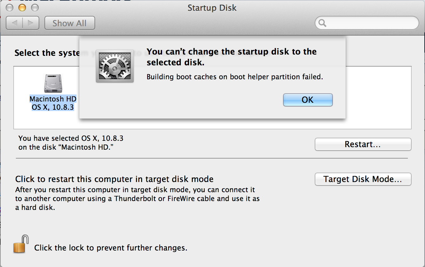Zoom the window with green button

click(x=34, y=8)
